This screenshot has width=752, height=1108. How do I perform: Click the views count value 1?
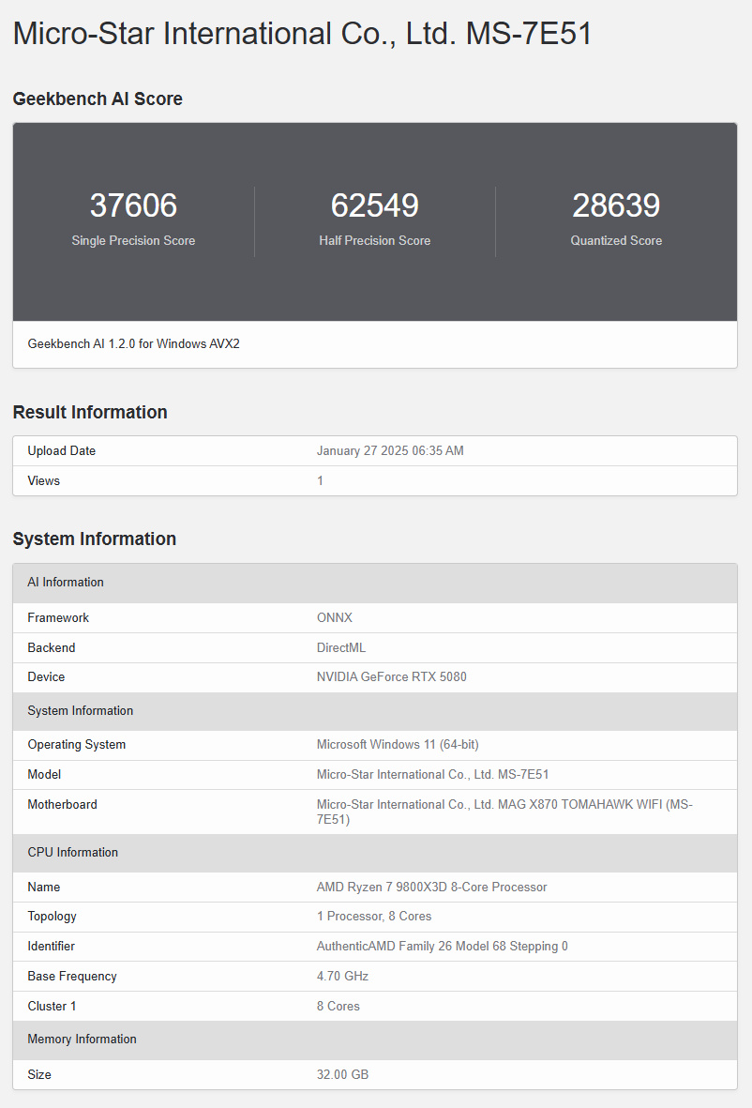pyautogui.click(x=320, y=480)
